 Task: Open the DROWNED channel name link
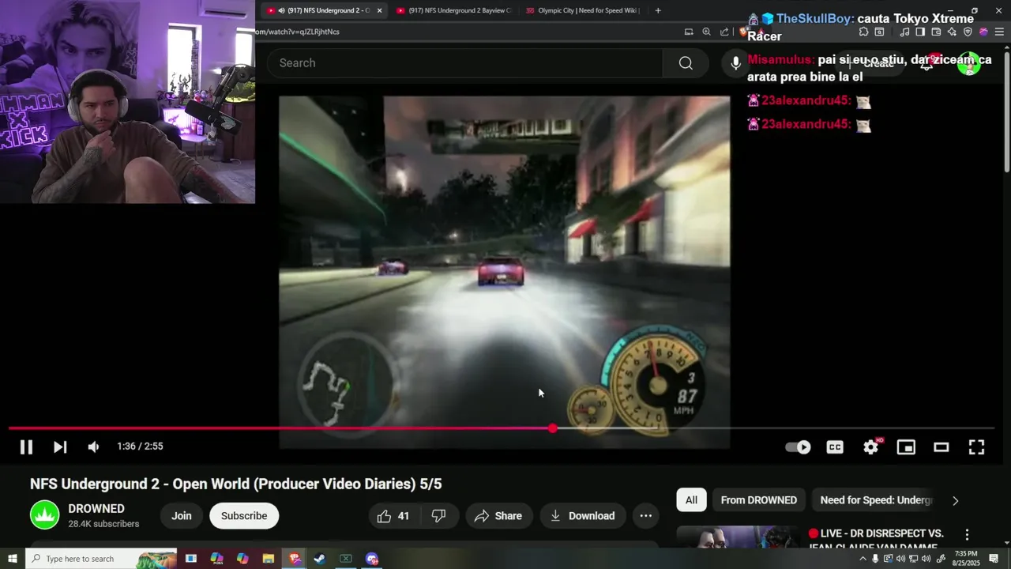(x=96, y=509)
